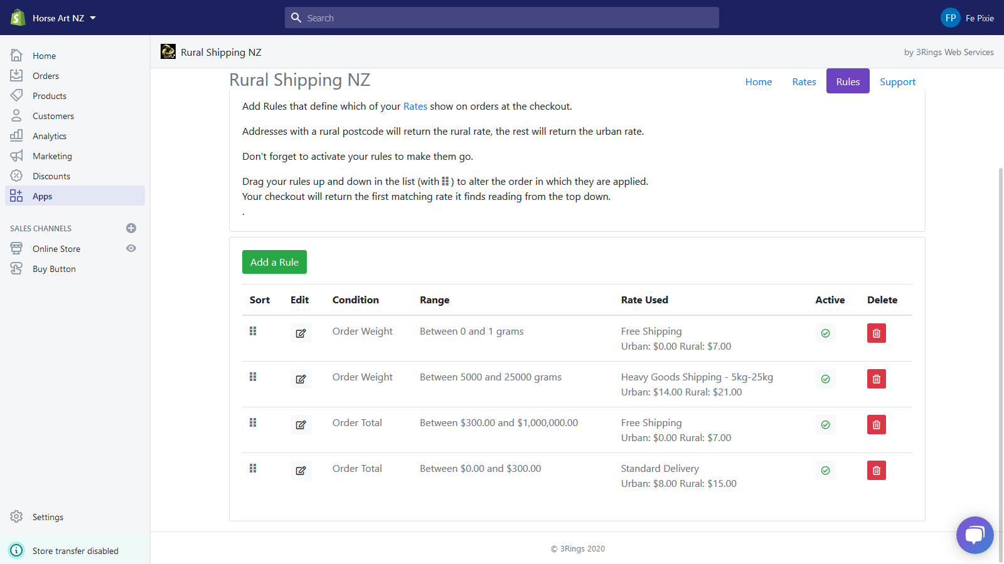Click the Store transfer disabled info icon

[x=16, y=550]
